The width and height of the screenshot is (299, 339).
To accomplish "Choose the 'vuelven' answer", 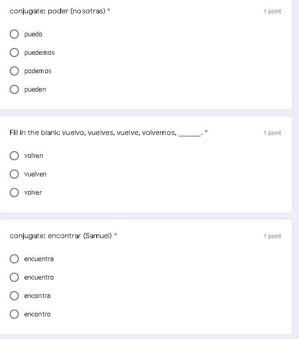I will pyautogui.click(x=14, y=174).
